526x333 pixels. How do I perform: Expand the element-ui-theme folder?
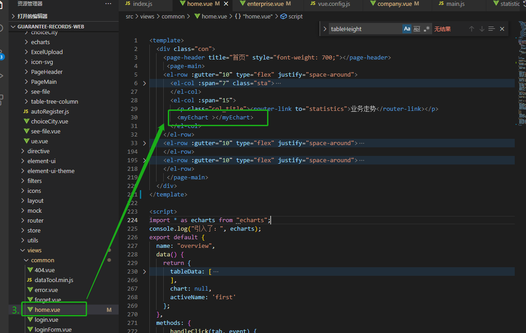tap(51, 171)
